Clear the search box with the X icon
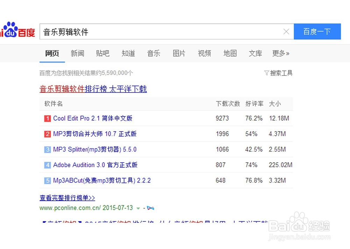Screen dimensions: 350x249 coord(286,31)
